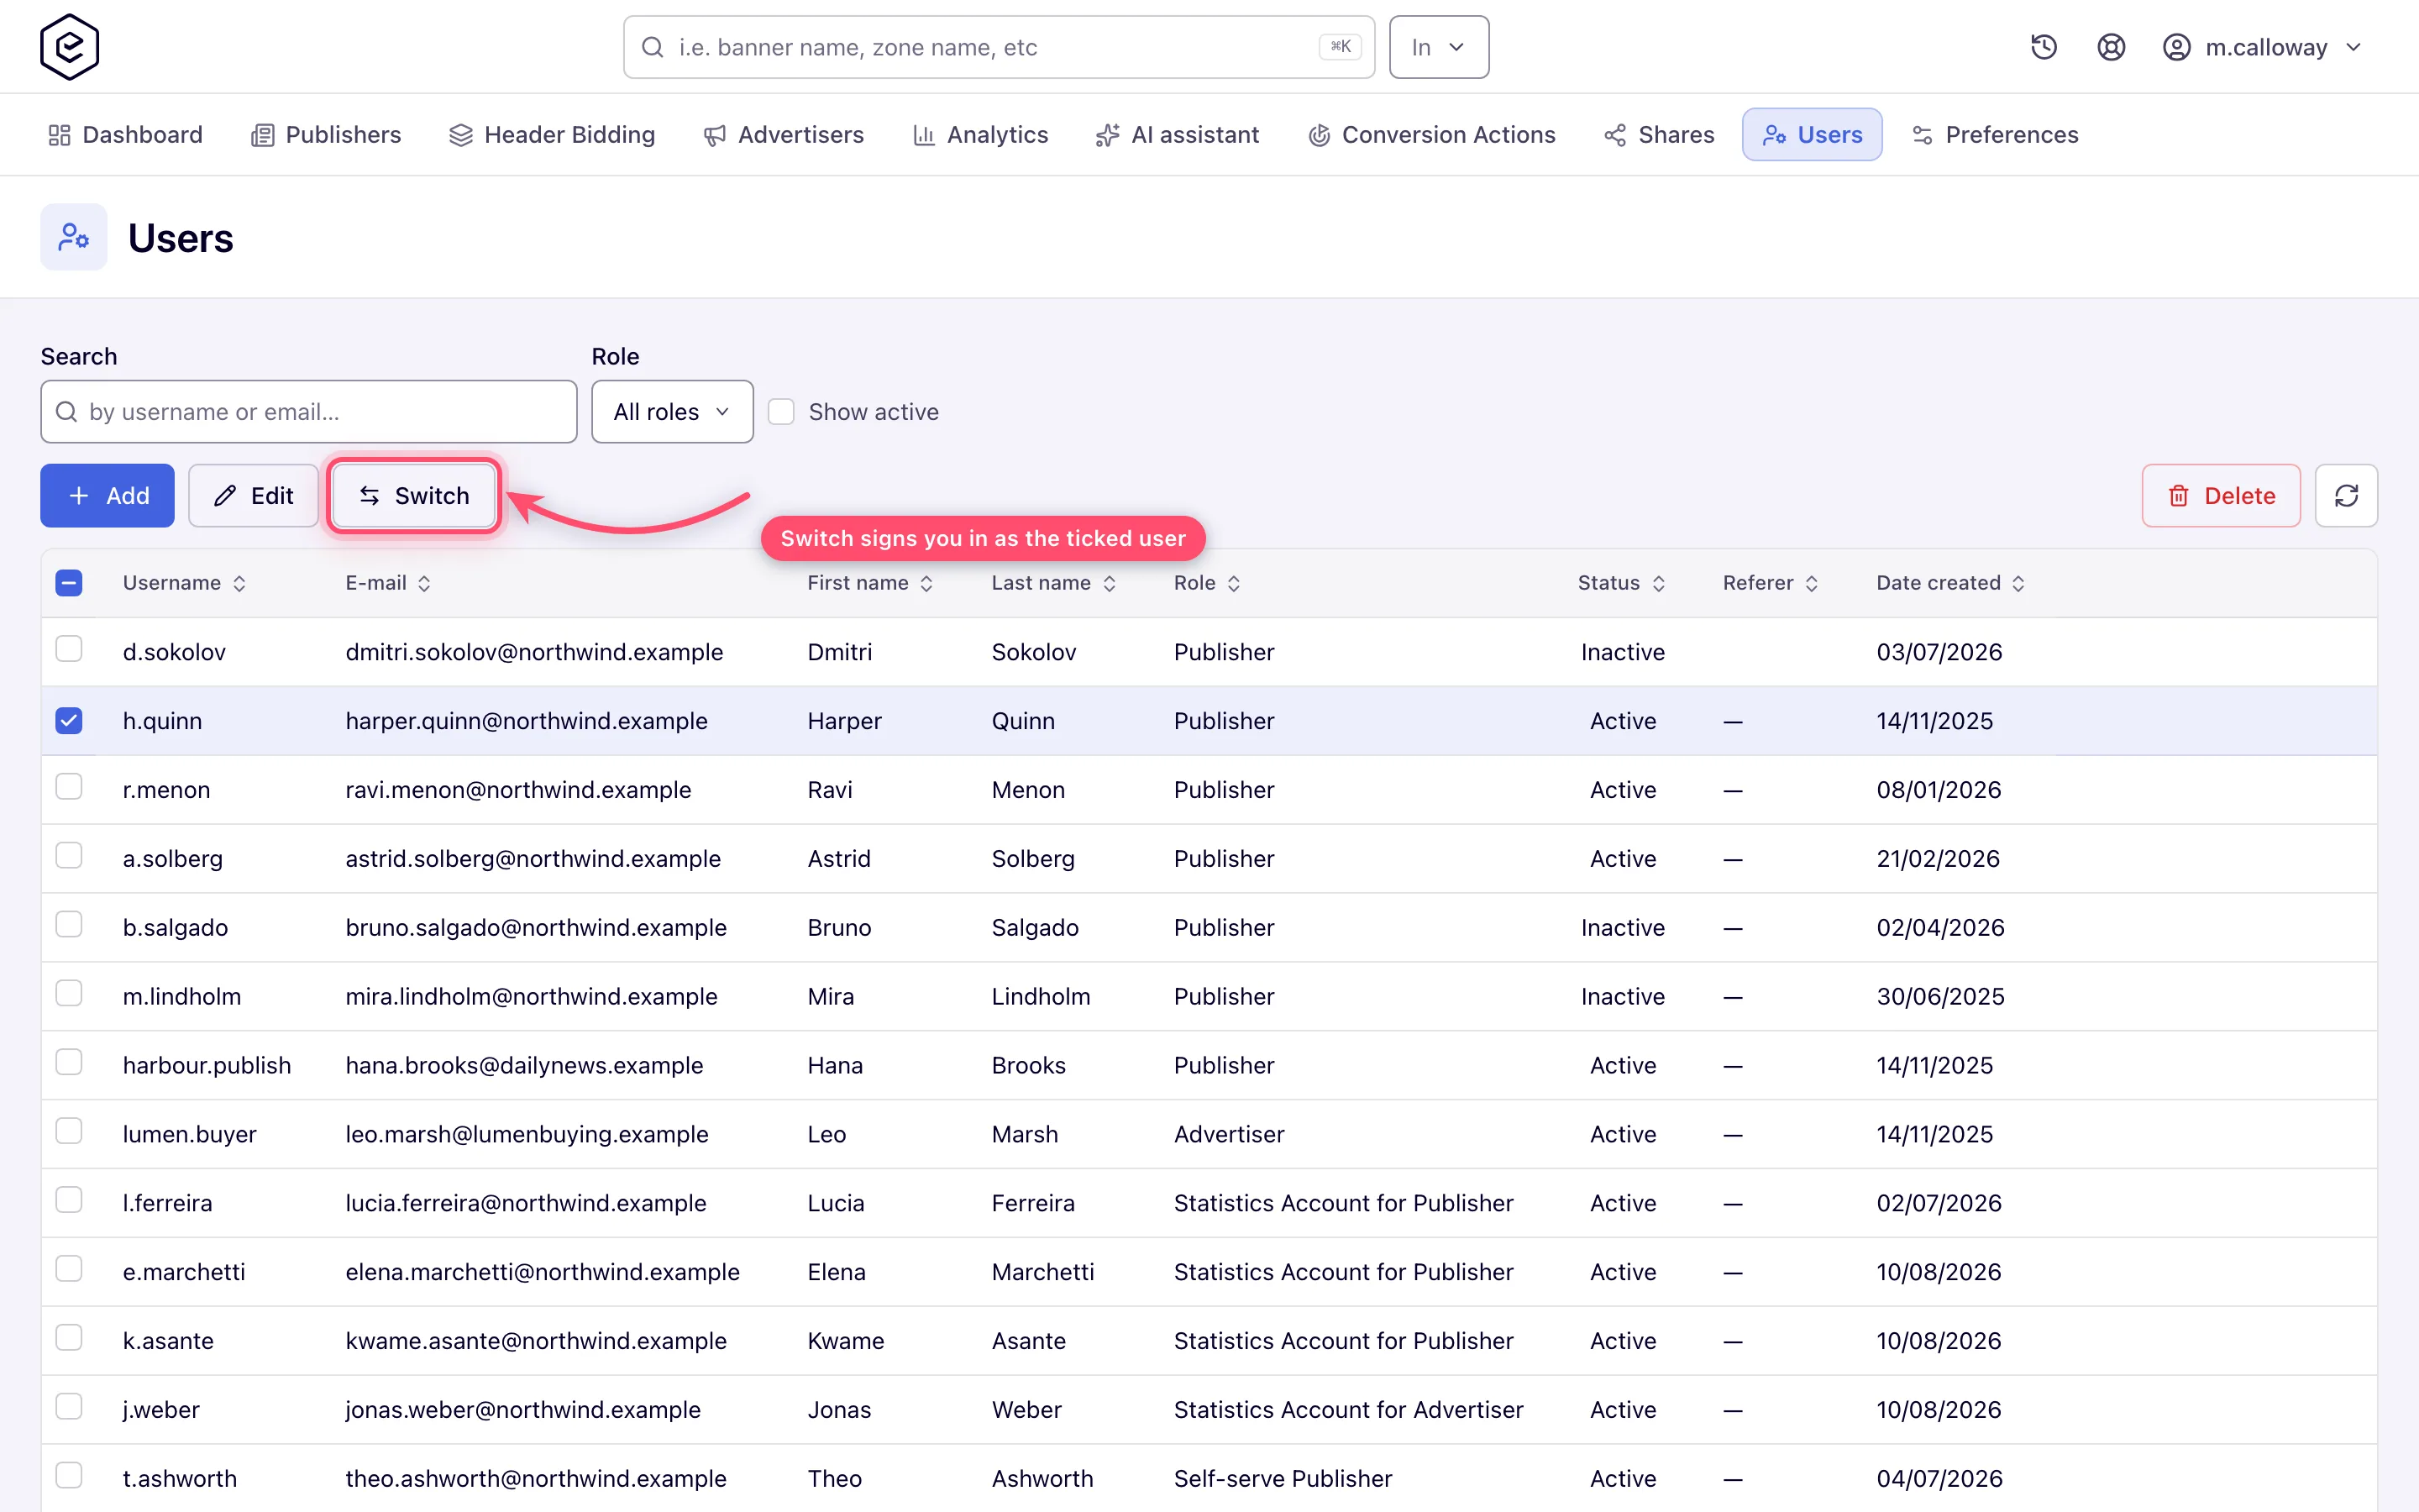Sort the table by Status
This screenshot has height=1512, width=2419.
point(1621,583)
